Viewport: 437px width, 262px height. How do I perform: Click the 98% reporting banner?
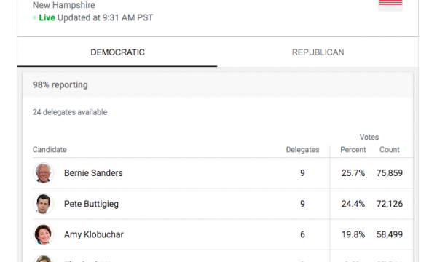218,84
